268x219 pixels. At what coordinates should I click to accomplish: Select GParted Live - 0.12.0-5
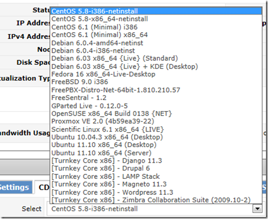(156, 106)
